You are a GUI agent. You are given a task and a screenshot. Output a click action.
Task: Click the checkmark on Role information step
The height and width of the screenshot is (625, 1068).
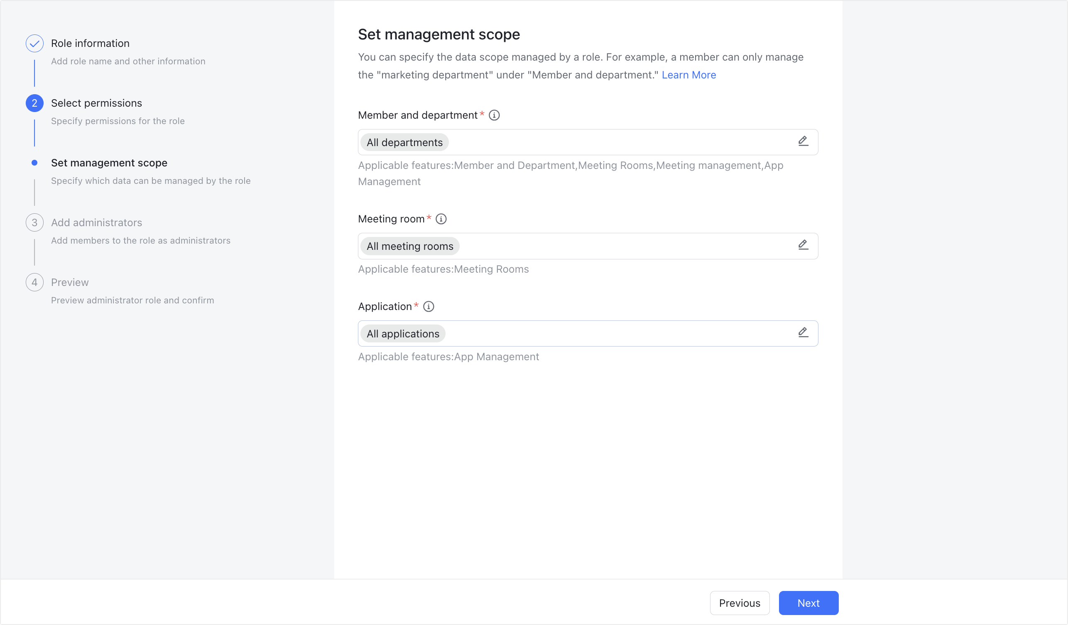35,43
